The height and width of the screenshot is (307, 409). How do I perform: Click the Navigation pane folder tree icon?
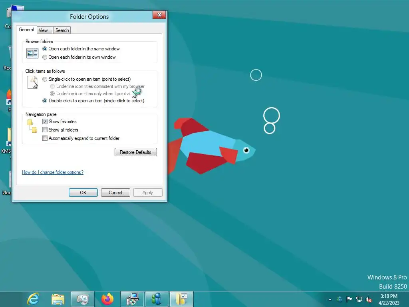coord(32,126)
